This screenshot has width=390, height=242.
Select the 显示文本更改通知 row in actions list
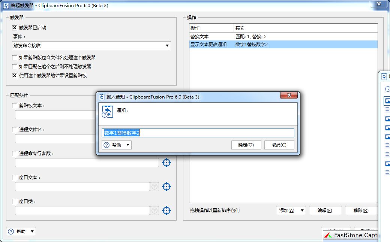point(283,45)
